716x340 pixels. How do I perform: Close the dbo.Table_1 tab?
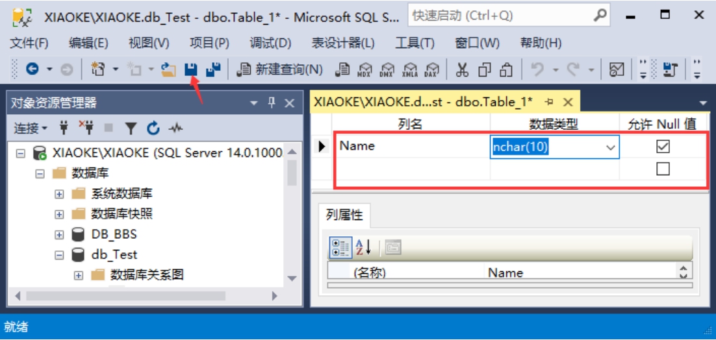click(568, 102)
